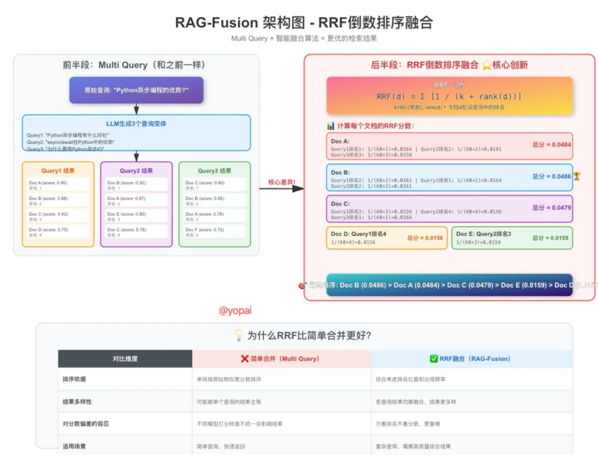Click the light bulb icon before 为什么RRF比简单合并更好
Image resolution: width=598 pixels, height=455 pixels.
point(239,335)
